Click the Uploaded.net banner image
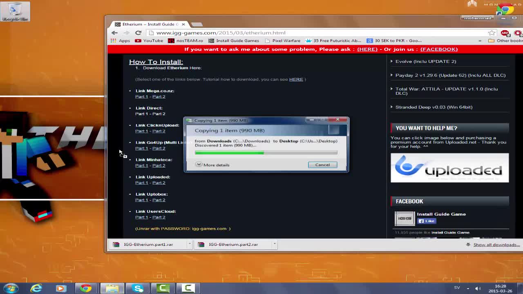 450,168
